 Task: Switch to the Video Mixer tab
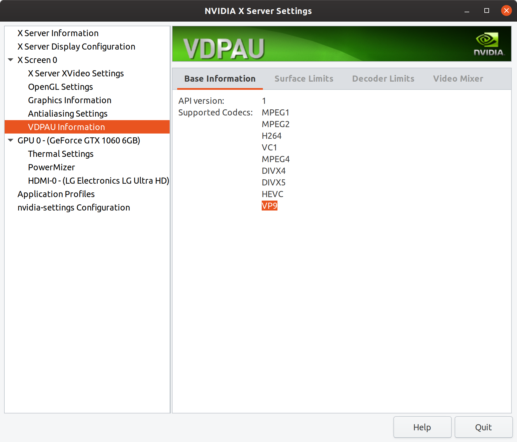458,79
